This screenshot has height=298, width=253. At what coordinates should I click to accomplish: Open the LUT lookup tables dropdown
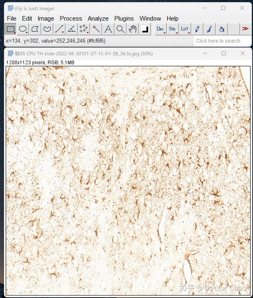pos(185,29)
